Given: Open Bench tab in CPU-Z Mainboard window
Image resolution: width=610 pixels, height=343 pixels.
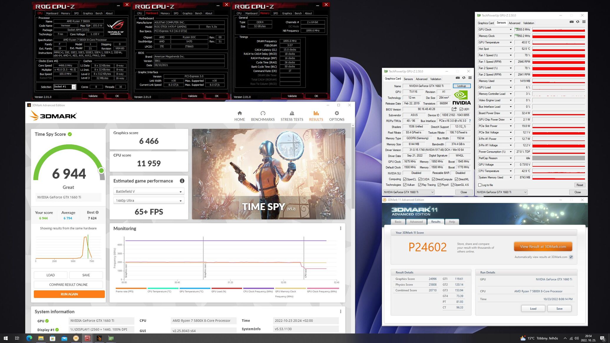Looking at the screenshot, I should tap(199, 13).
